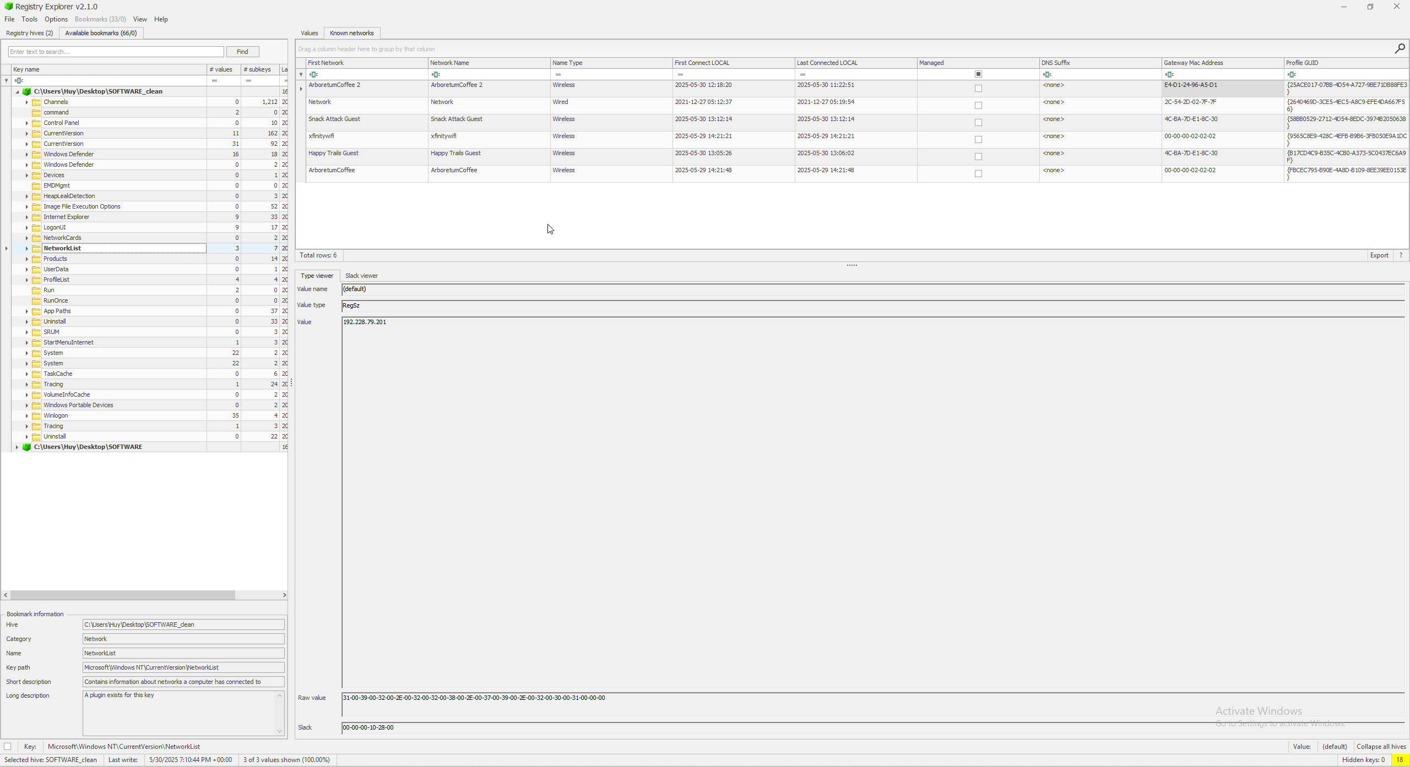Click the magnifier search icon in grid

click(1400, 49)
